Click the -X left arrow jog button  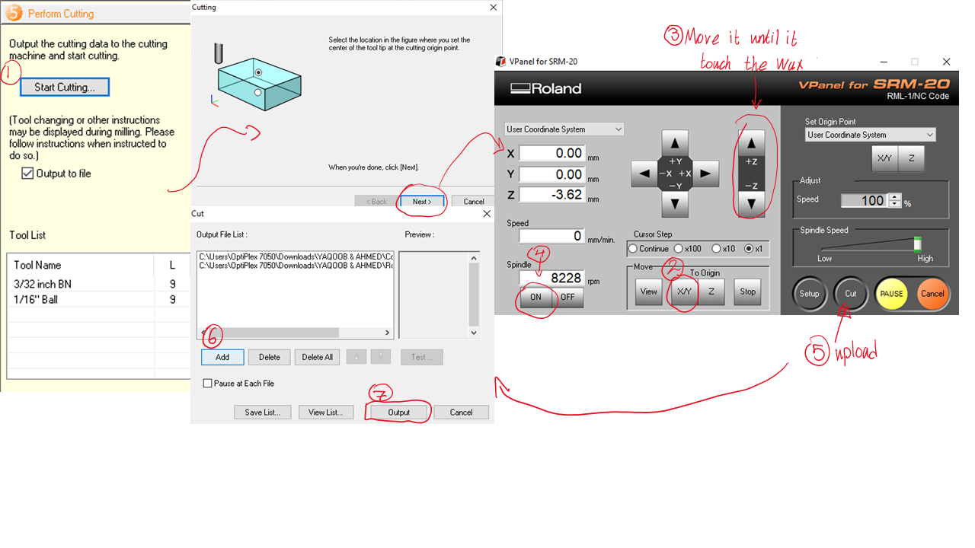coord(644,174)
